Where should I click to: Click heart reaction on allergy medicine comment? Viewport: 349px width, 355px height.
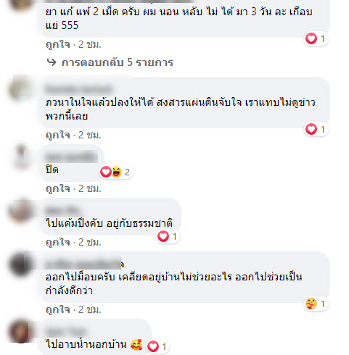pos(311,38)
